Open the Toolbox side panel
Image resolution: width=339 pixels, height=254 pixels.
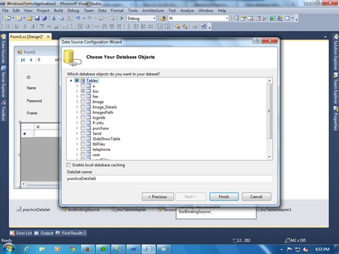(x=3, y=111)
